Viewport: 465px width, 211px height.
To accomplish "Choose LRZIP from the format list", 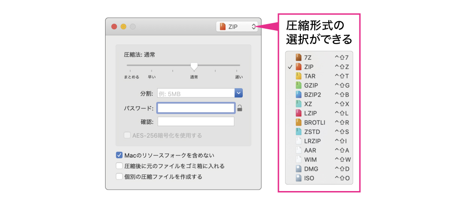I will pyautogui.click(x=319, y=141).
